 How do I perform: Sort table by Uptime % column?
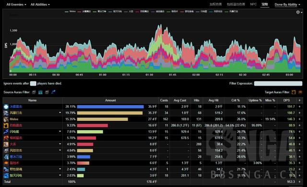255,100
